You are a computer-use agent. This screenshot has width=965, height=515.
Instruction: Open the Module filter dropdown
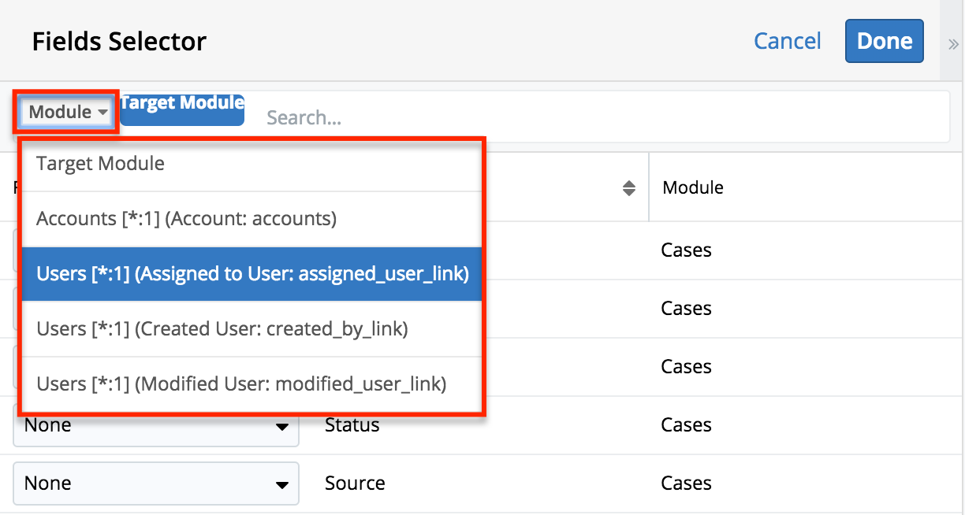[68, 112]
